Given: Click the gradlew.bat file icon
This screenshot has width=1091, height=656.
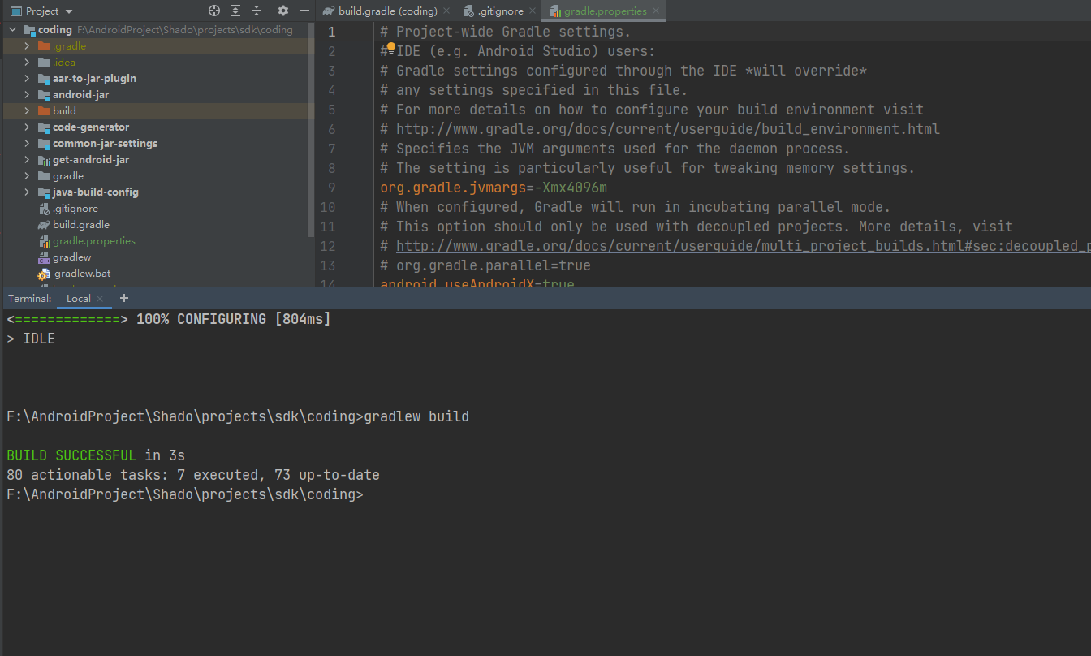Looking at the screenshot, I should (x=43, y=274).
